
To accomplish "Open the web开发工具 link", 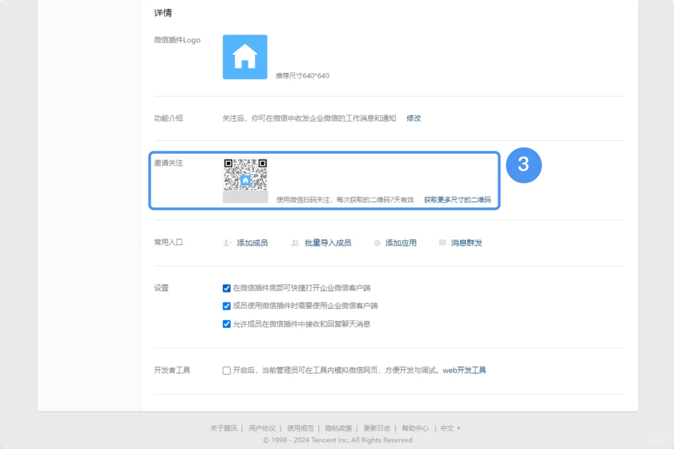I will [x=464, y=370].
